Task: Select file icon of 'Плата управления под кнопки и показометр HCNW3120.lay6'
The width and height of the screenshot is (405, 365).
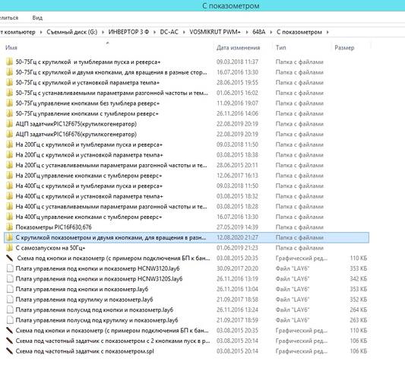Action: pyautogui.click(x=10, y=268)
